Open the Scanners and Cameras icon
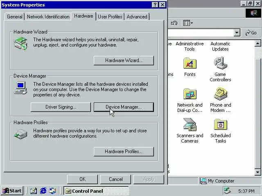This screenshot has width=262, height=196. 190,125
